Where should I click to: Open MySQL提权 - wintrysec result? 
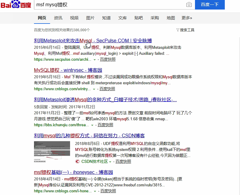click(68, 70)
